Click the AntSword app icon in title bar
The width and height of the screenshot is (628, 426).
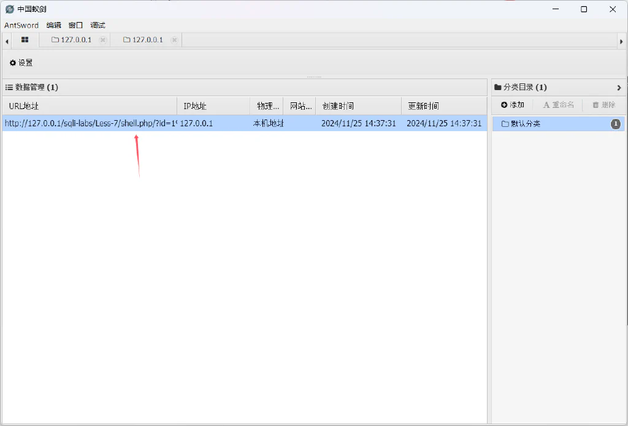pyautogui.click(x=9, y=9)
